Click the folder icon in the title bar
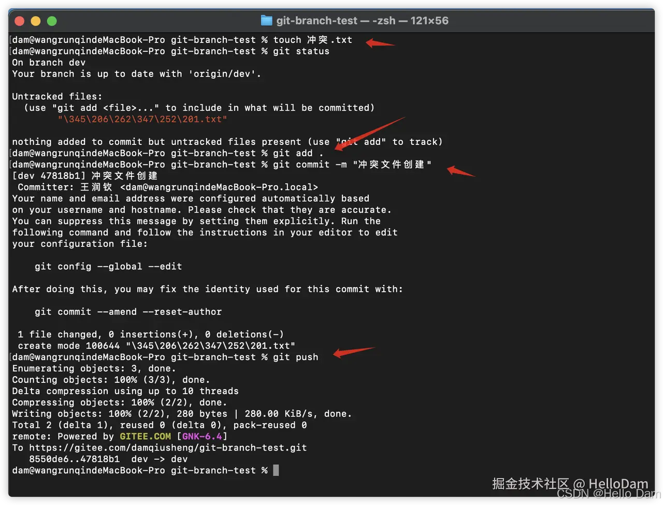 (266, 21)
